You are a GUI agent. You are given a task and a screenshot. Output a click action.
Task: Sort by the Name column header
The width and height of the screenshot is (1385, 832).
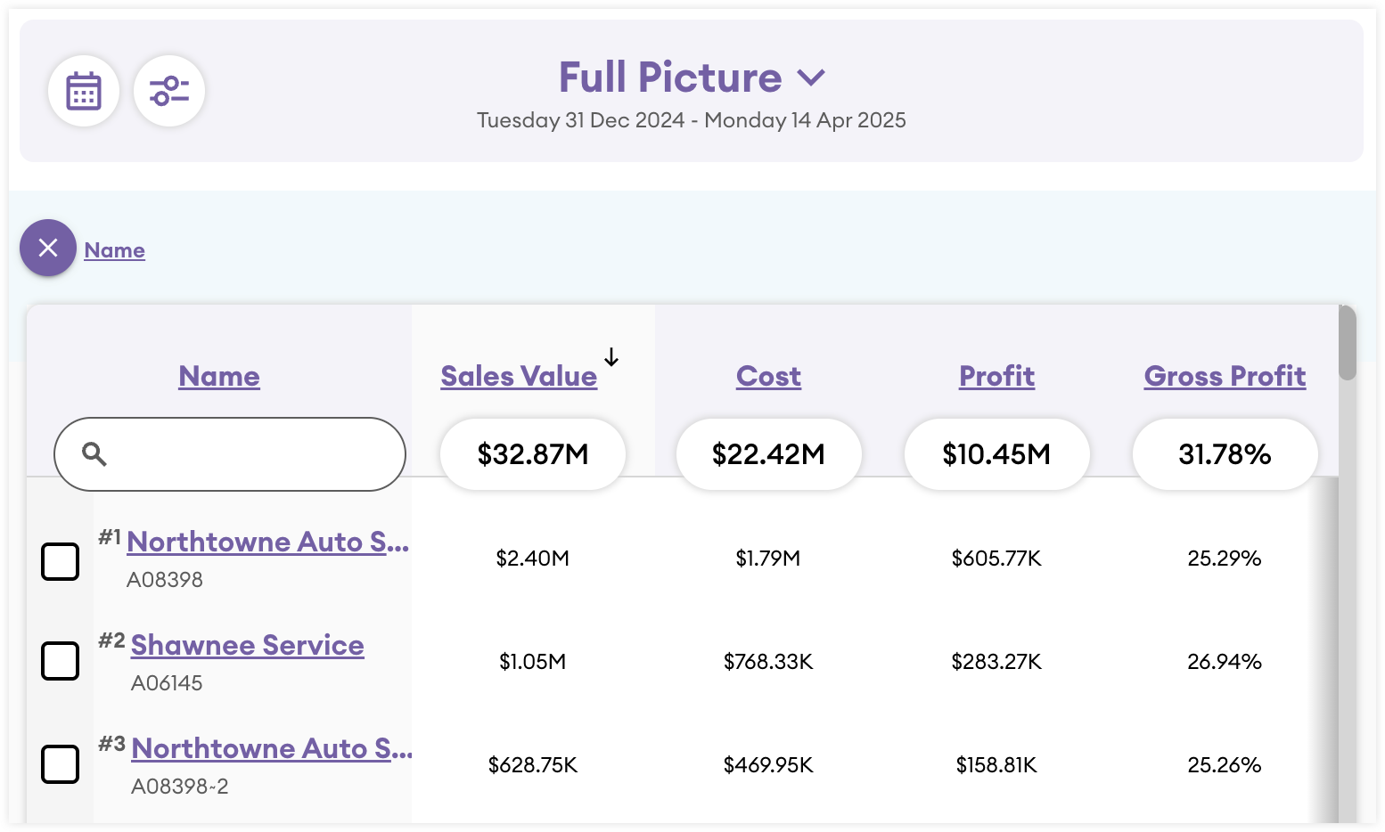(x=219, y=377)
